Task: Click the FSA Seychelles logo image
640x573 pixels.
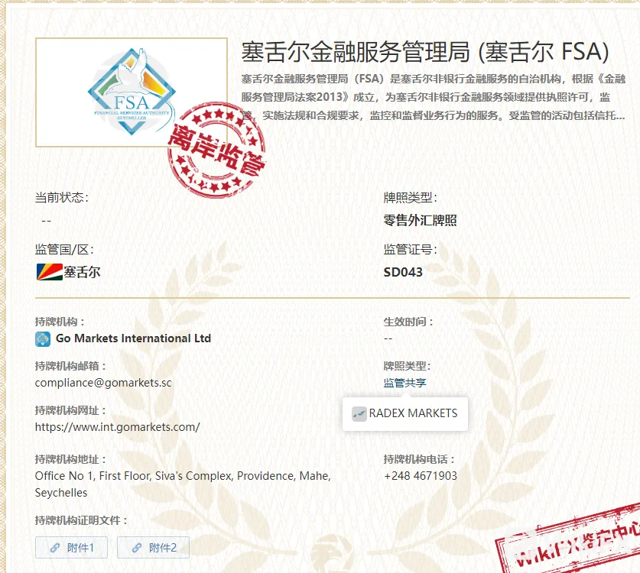Action: (132, 92)
